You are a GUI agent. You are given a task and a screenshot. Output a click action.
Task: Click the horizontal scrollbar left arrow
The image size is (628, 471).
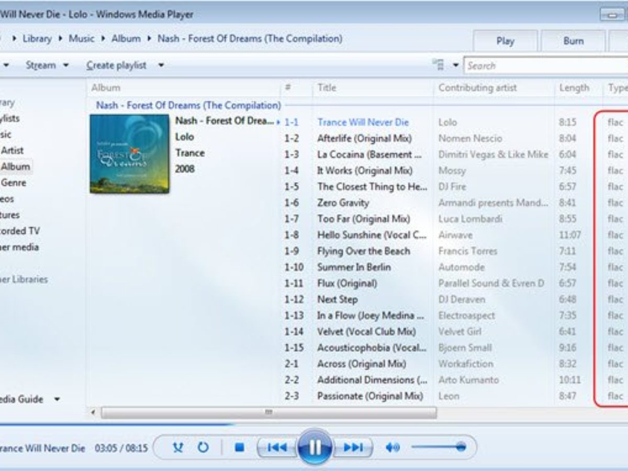(94, 412)
